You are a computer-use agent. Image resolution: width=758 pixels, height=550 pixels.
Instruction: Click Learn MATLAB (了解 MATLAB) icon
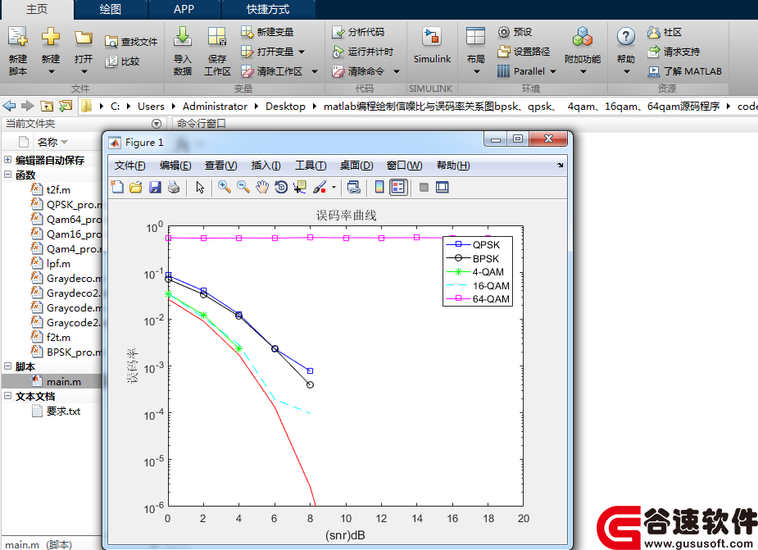coord(654,71)
